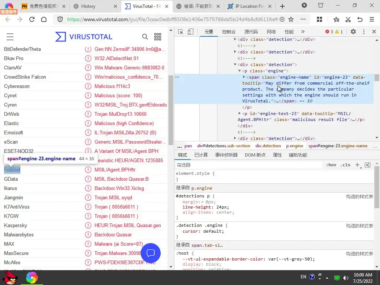Switch to DevTools 控制台 tab
The height and width of the screenshot is (285, 380).
[229, 32]
